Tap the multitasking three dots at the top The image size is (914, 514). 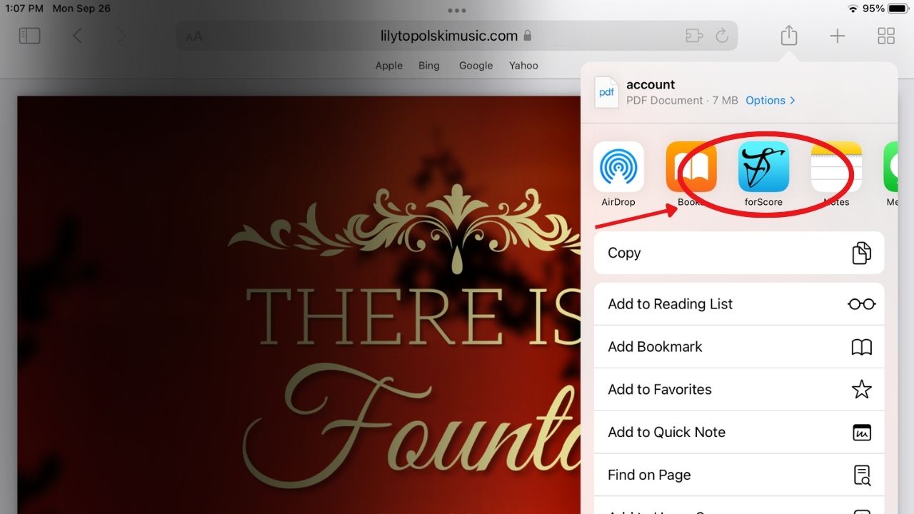[456, 10]
